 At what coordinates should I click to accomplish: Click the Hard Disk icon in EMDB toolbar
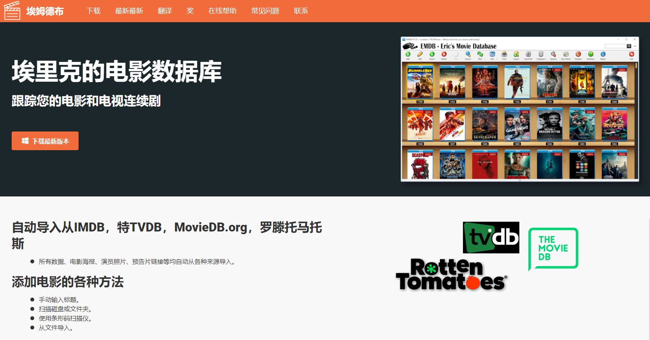coord(528,54)
